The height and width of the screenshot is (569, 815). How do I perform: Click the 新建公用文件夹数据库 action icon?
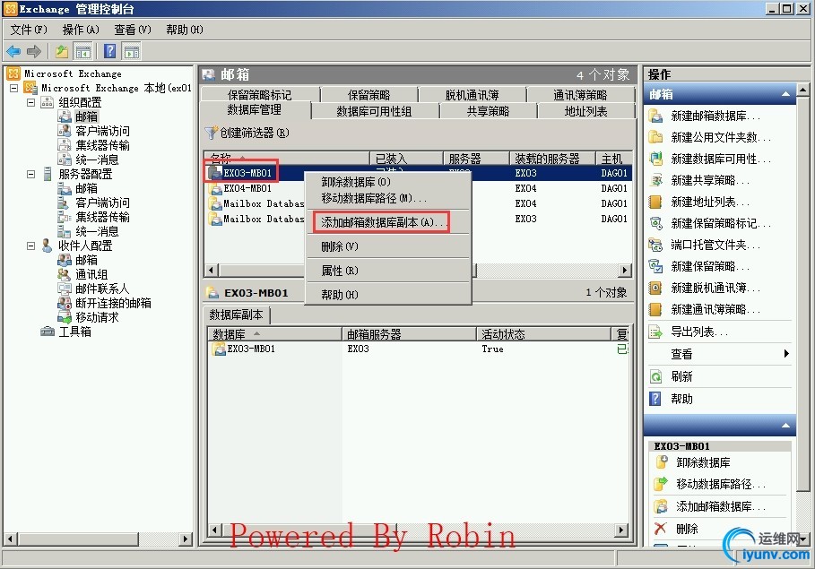pos(656,137)
